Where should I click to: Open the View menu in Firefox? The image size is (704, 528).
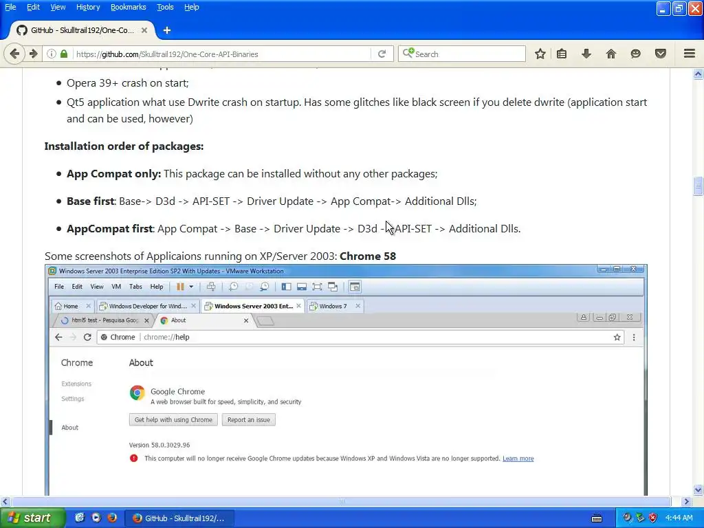[x=58, y=7]
